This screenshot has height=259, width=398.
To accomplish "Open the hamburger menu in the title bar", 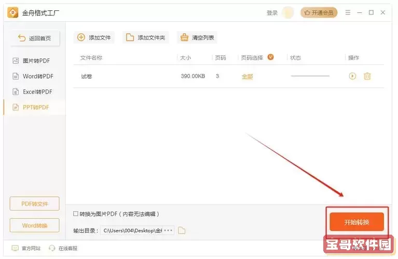I will [x=348, y=12].
